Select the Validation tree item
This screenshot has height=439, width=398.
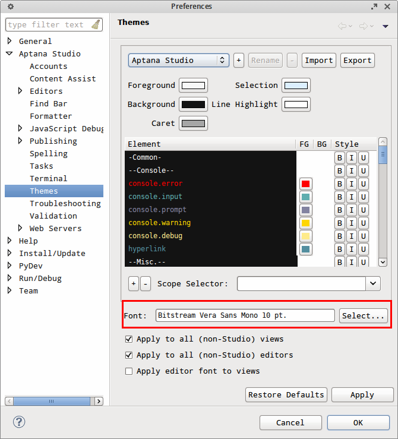(x=53, y=216)
